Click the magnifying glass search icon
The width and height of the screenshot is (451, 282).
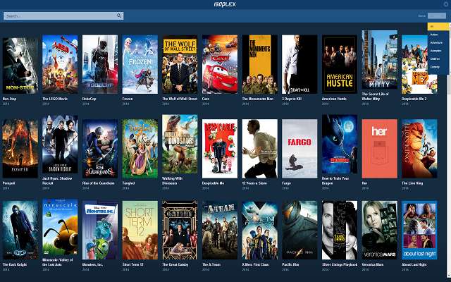(119, 16)
